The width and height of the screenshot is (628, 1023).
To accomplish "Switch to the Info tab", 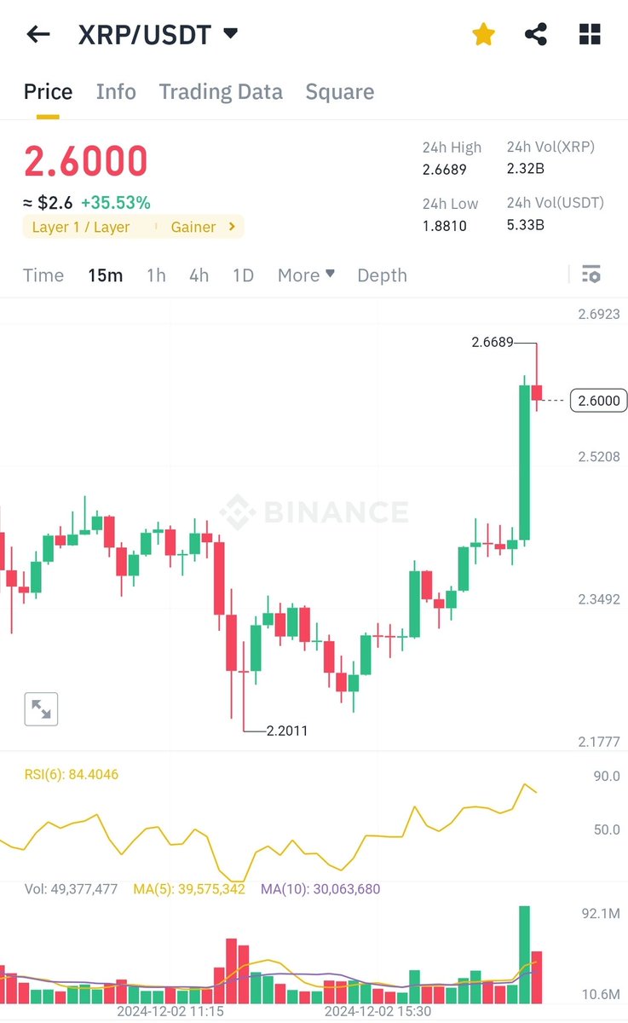I will (x=116, y=92).
